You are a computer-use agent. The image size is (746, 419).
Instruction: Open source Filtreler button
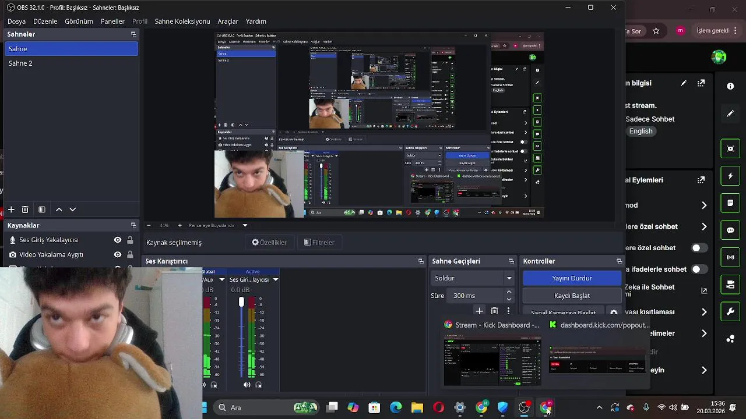tap(319, 243)
